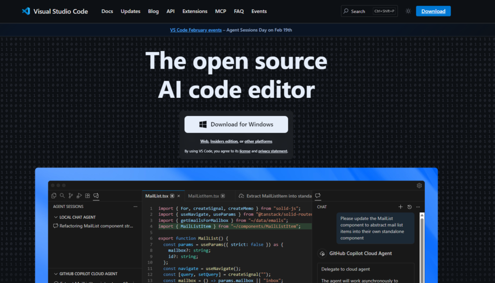Switch to the MailListItem.tsx tab
495x283 pixels.
pos(204,196)
